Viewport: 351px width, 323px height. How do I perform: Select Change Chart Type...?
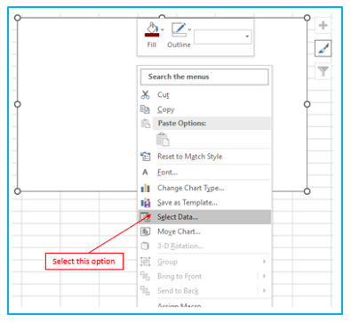point(191,188)
